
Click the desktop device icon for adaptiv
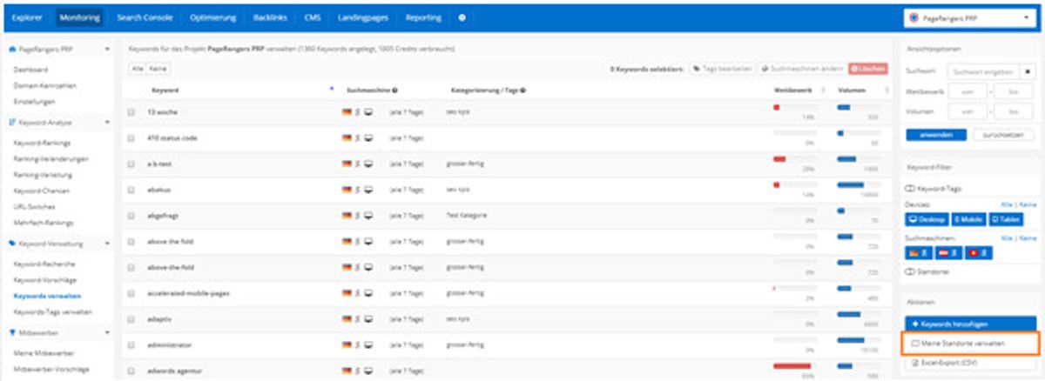pos(368,319)
